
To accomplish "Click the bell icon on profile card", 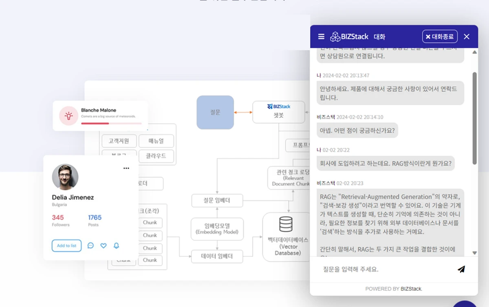I will (116, 246).
